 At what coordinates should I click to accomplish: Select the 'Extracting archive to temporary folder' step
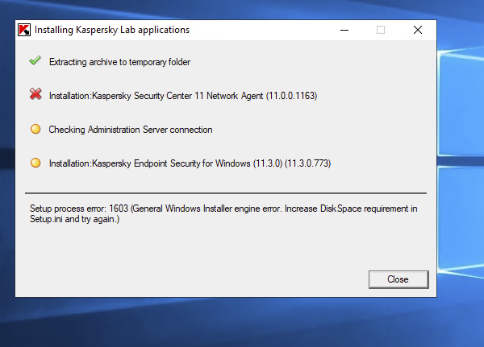click(x=119, y=61)
